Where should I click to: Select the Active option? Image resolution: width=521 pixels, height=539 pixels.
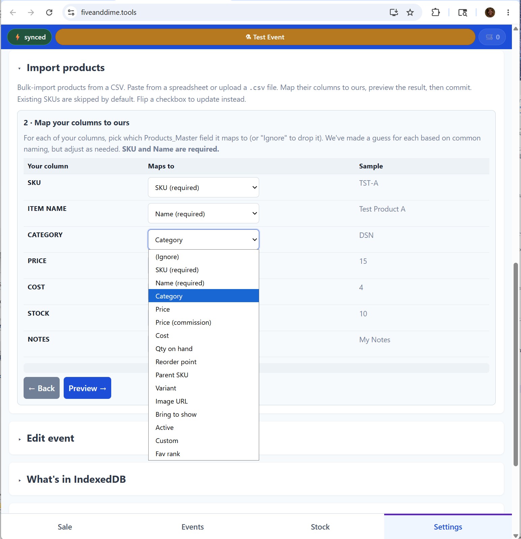(x=204, y=427)
